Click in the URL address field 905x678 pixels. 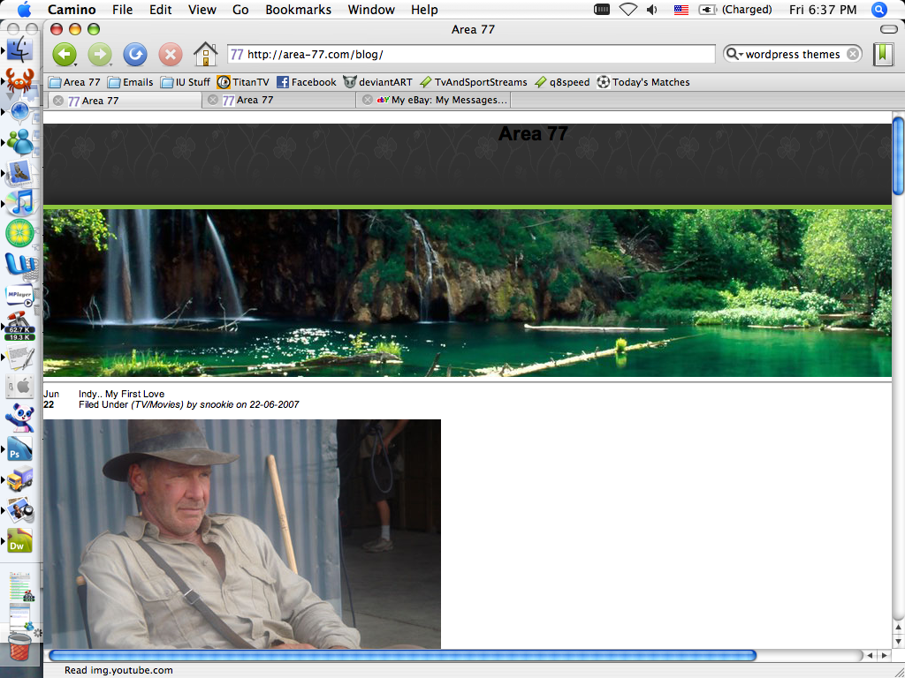point(471,54)
